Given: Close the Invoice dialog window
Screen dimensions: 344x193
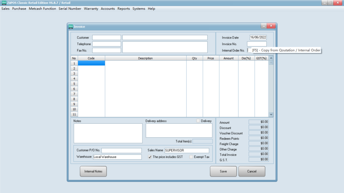Looking at the screenshot, I should coord(271,26).
